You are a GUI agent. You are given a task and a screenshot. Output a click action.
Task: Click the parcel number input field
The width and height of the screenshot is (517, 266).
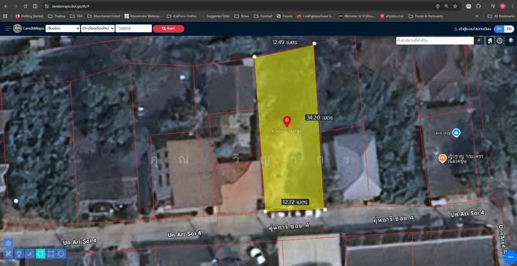pos(134,28)
